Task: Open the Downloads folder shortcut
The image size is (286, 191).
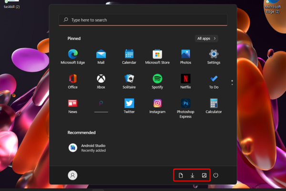Action: 192,175
